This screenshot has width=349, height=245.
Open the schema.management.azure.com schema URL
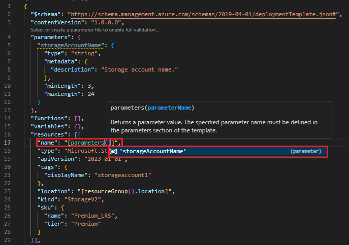click(x=203, y=14)
